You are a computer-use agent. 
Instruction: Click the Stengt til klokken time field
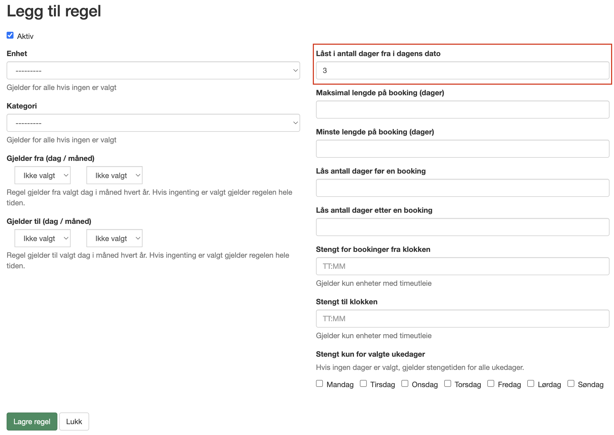[462, 319]
